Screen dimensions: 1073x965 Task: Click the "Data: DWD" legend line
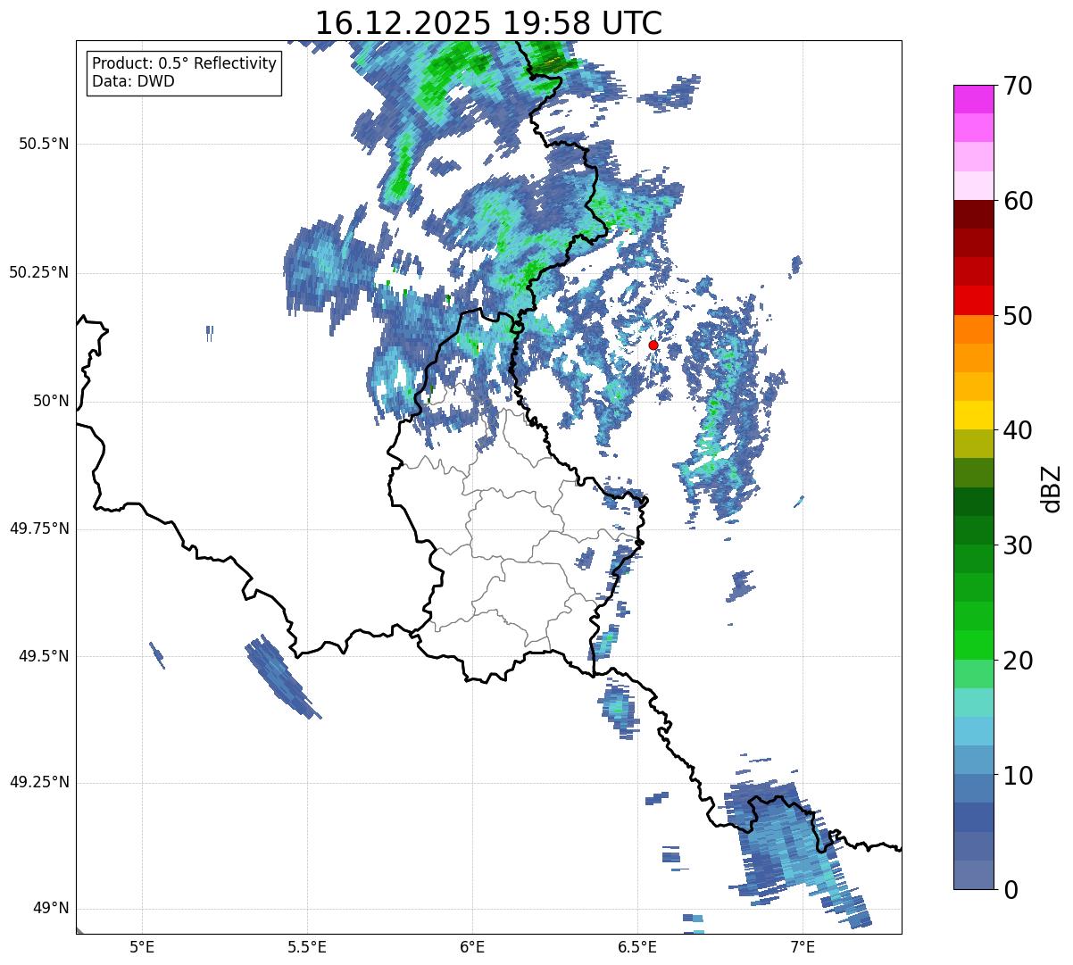coord(134,81)
